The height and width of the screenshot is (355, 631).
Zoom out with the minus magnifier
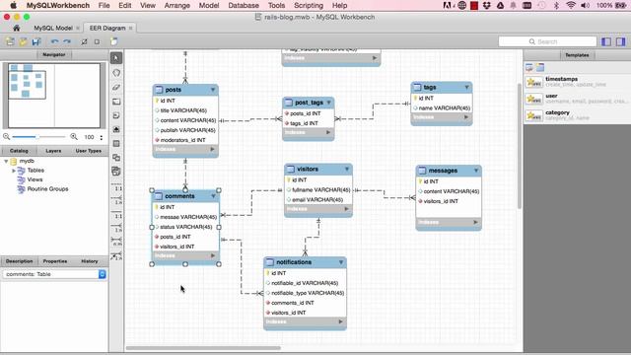(7, 137)
